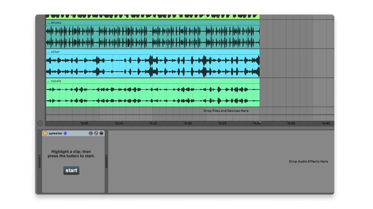Open the spleeter Max device editor icon
Viewport: 373px width, 209px height.
[x=91, y=133]
